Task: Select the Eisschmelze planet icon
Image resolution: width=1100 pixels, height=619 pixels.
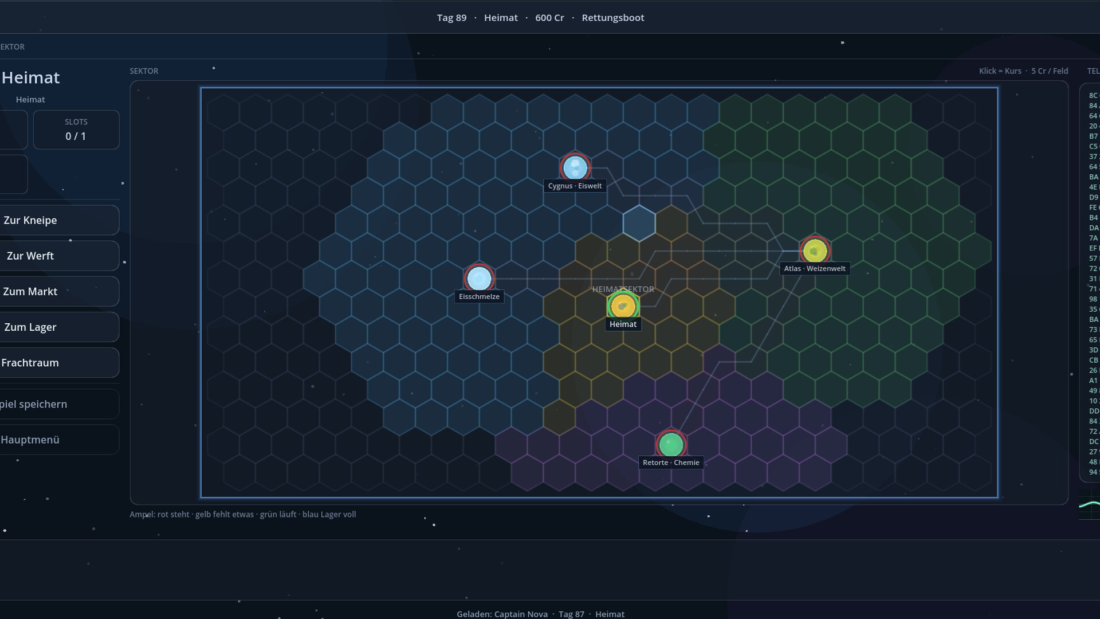Action: (x=479, y=279)
